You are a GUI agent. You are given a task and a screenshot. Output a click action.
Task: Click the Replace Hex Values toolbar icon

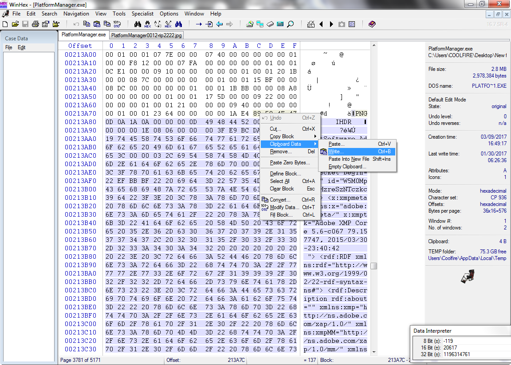(x=168, y=24)
